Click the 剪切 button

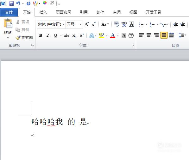[23, 22]
